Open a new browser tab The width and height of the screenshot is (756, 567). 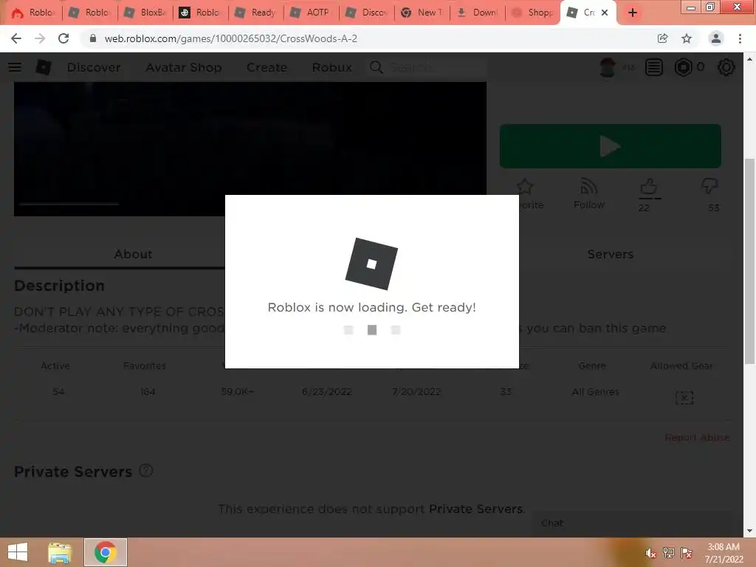click(633, 13)
